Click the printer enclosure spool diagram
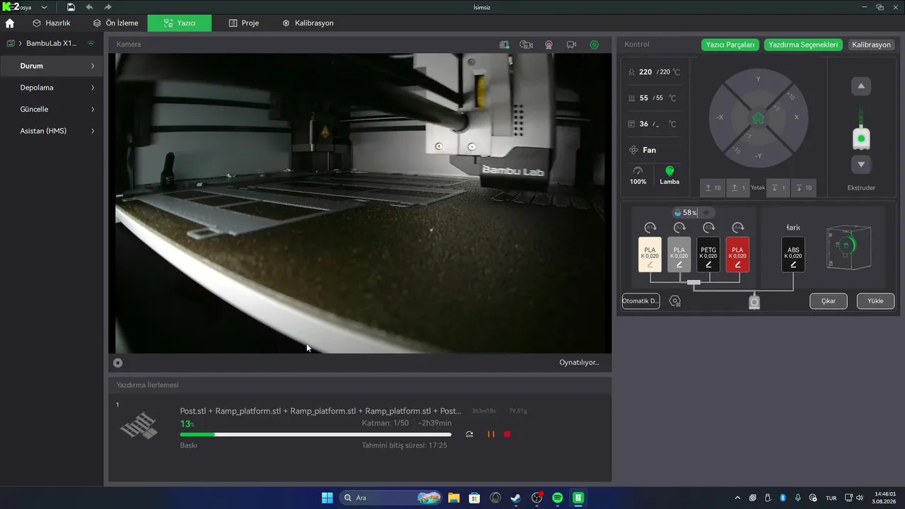The width and height of the screenshot is (905, 509). coord(849,247)
